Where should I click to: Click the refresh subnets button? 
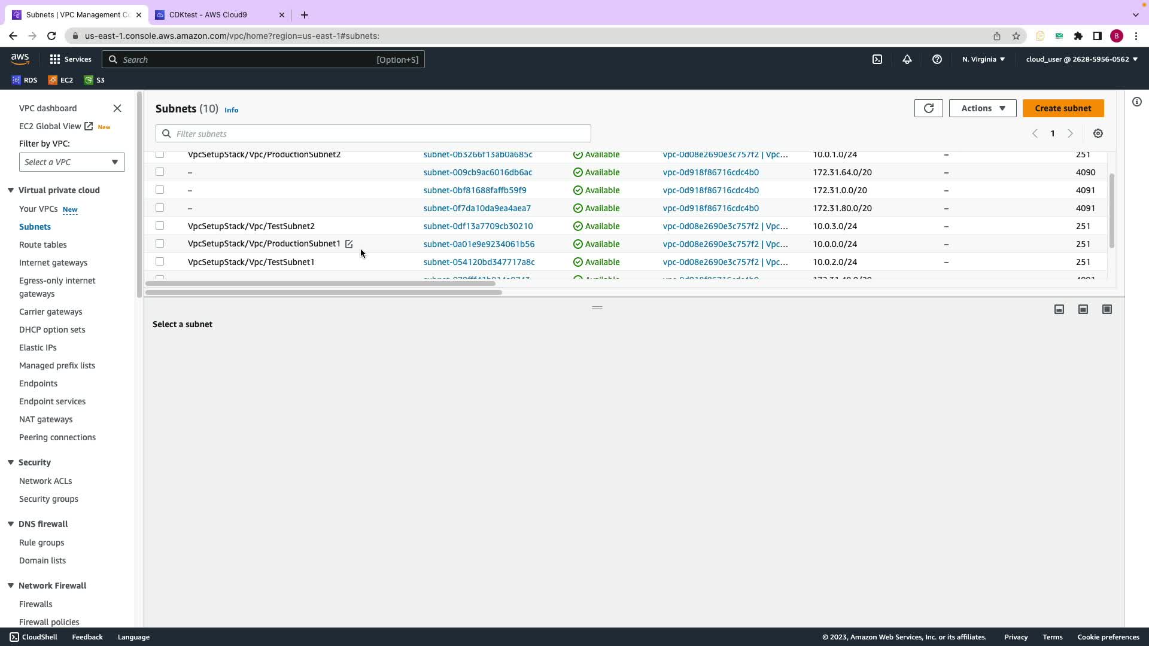[x=928, y=108]
